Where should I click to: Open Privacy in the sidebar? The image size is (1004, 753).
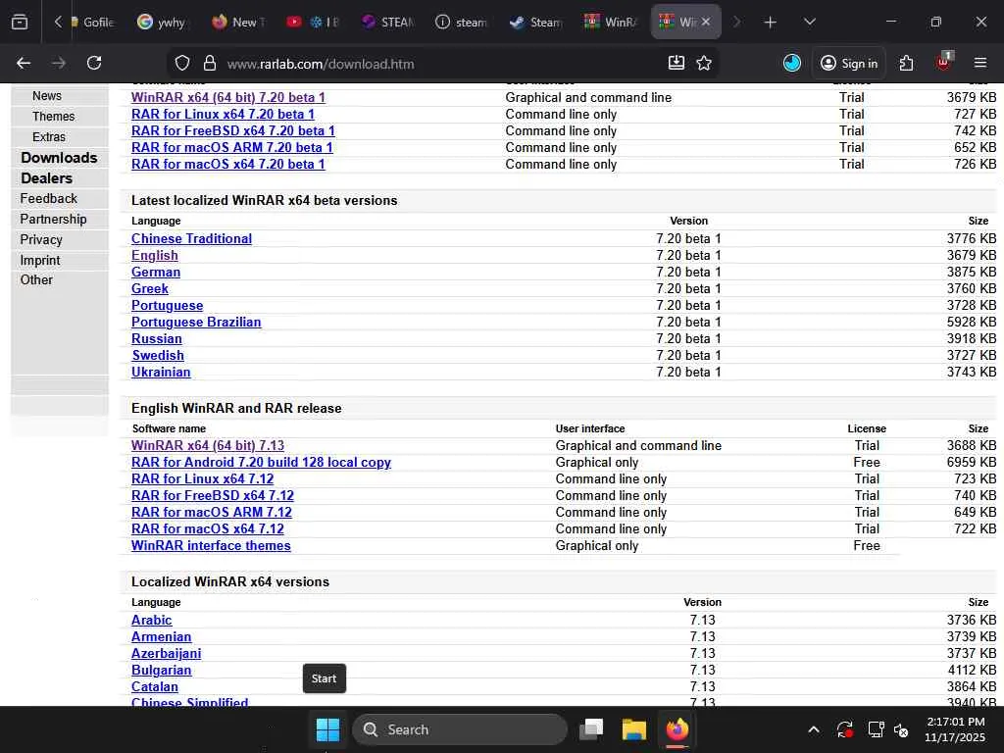click(x=41, y=239)
